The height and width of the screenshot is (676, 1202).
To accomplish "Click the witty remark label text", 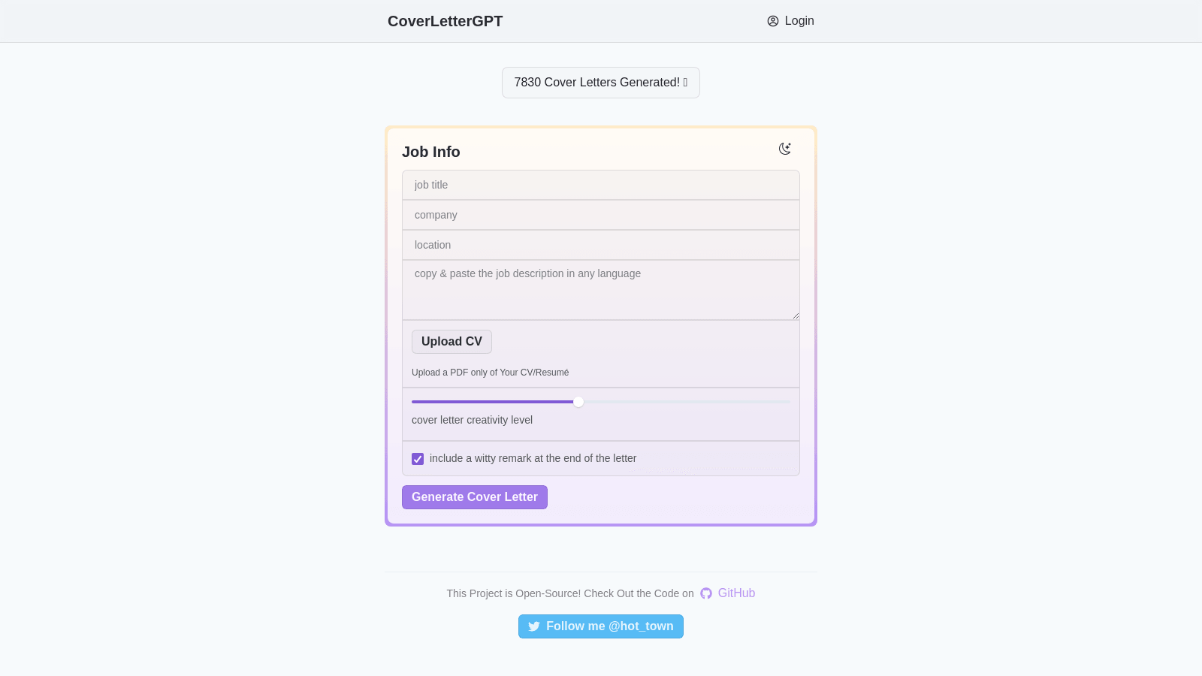I will coord(533,458).
